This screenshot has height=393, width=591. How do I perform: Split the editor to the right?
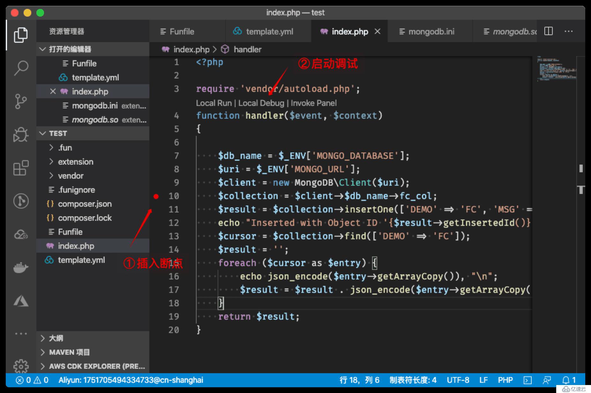tap(548, 31)
